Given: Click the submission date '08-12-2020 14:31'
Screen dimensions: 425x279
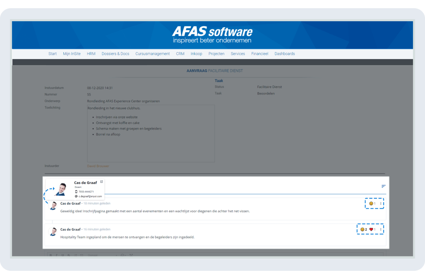Looking at the screenshot, I should pyautogui.click(x=100, y=88).
